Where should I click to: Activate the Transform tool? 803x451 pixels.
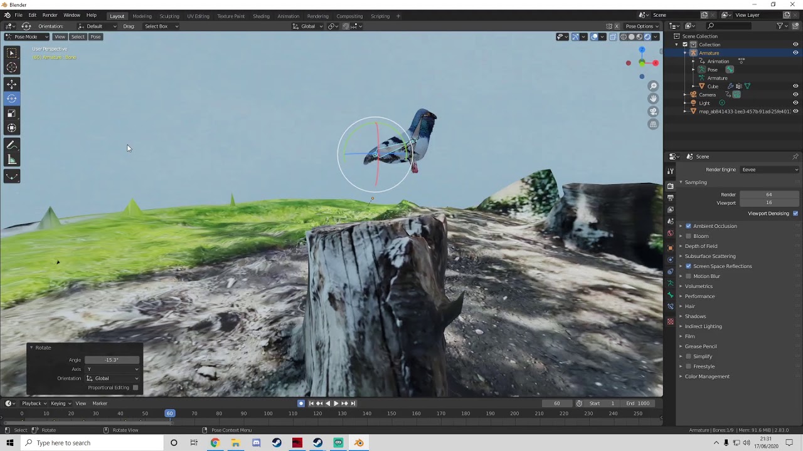click(12, 128)
